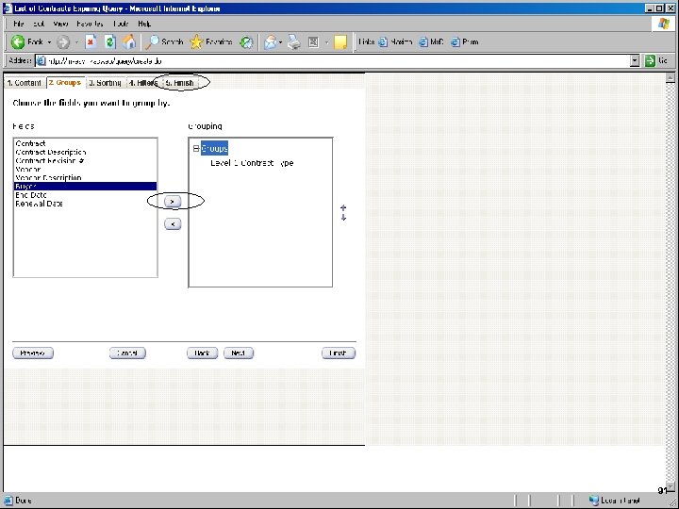Click the Stop page loading icon

click(x=91, y=42)
